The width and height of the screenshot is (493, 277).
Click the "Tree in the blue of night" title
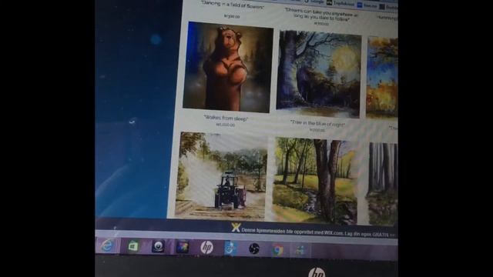(317, 124)
